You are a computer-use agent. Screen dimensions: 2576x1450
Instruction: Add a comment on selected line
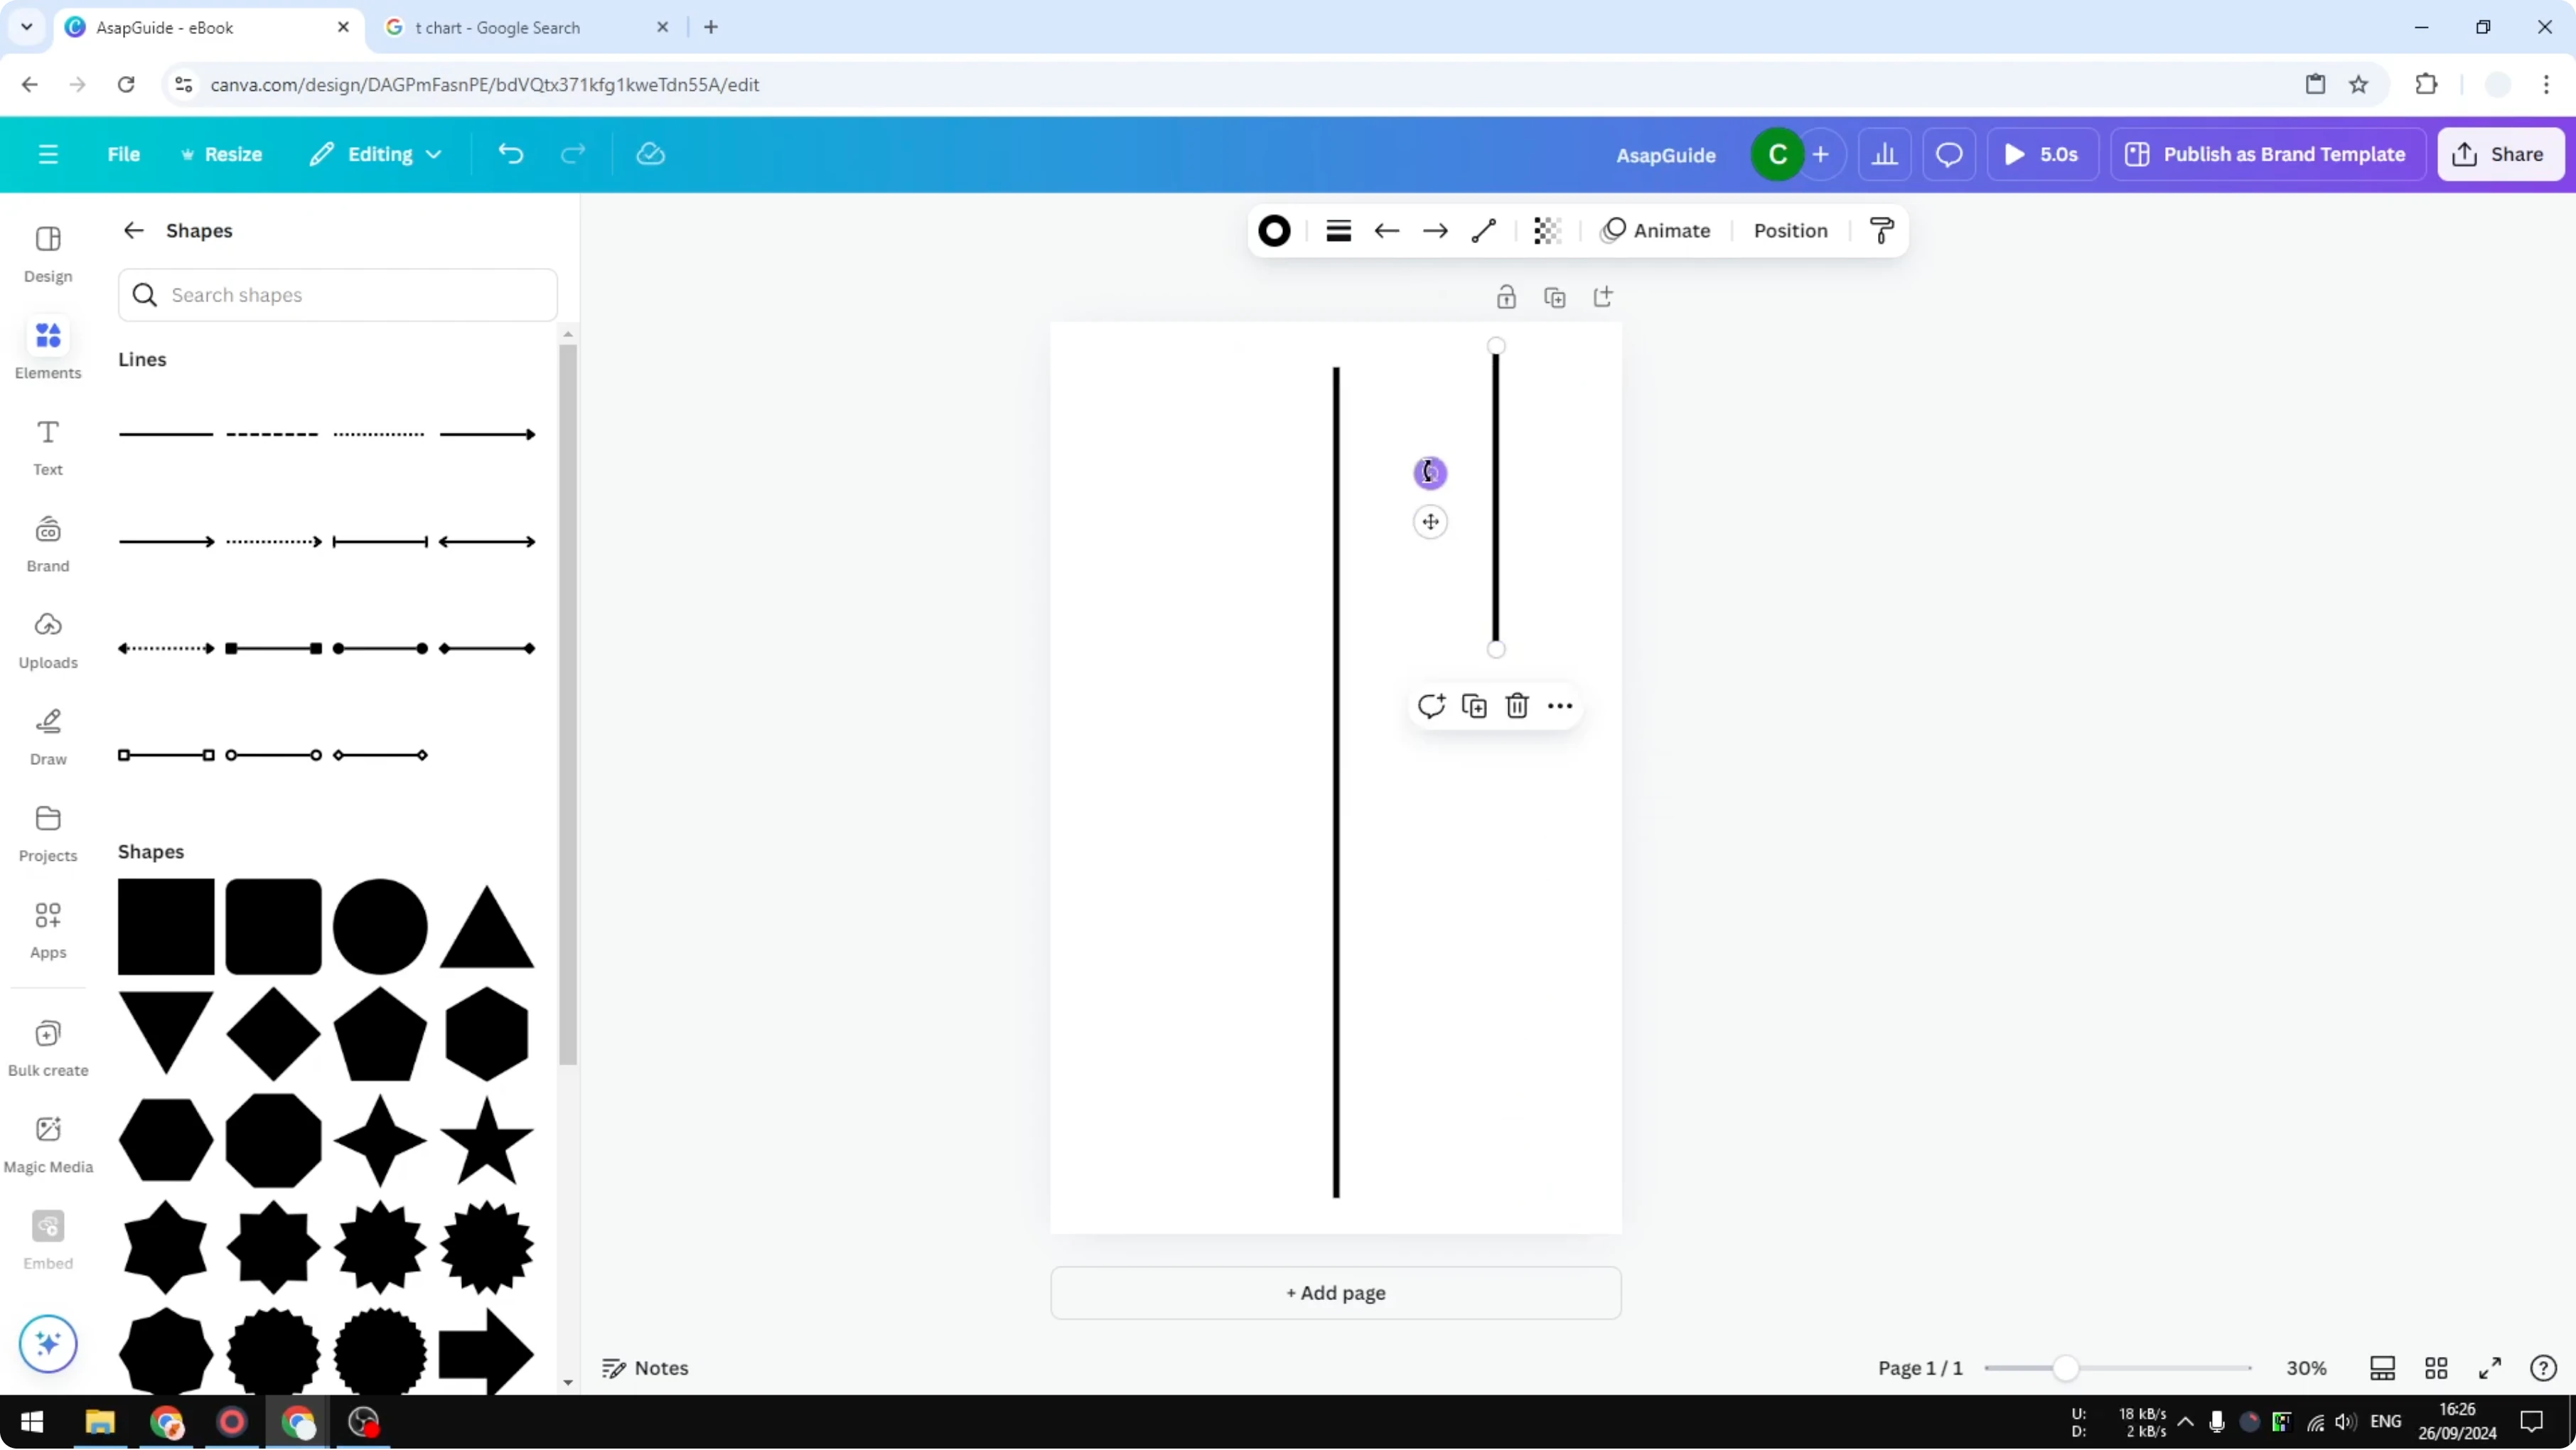coord(1431,706)
